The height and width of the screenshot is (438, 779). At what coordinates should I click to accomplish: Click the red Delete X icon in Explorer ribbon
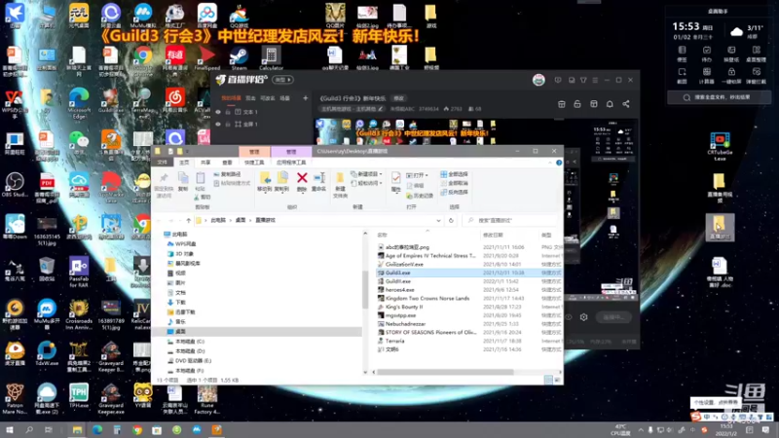tap(302, 178)
